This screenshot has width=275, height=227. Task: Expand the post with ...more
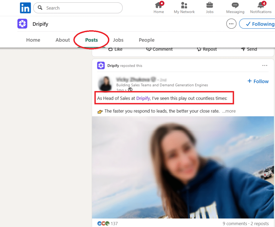click(229, 111)
